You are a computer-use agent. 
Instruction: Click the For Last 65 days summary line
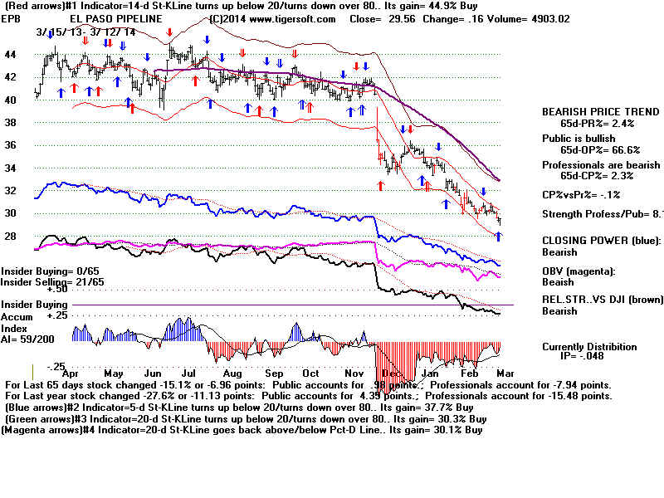point(308,385)
